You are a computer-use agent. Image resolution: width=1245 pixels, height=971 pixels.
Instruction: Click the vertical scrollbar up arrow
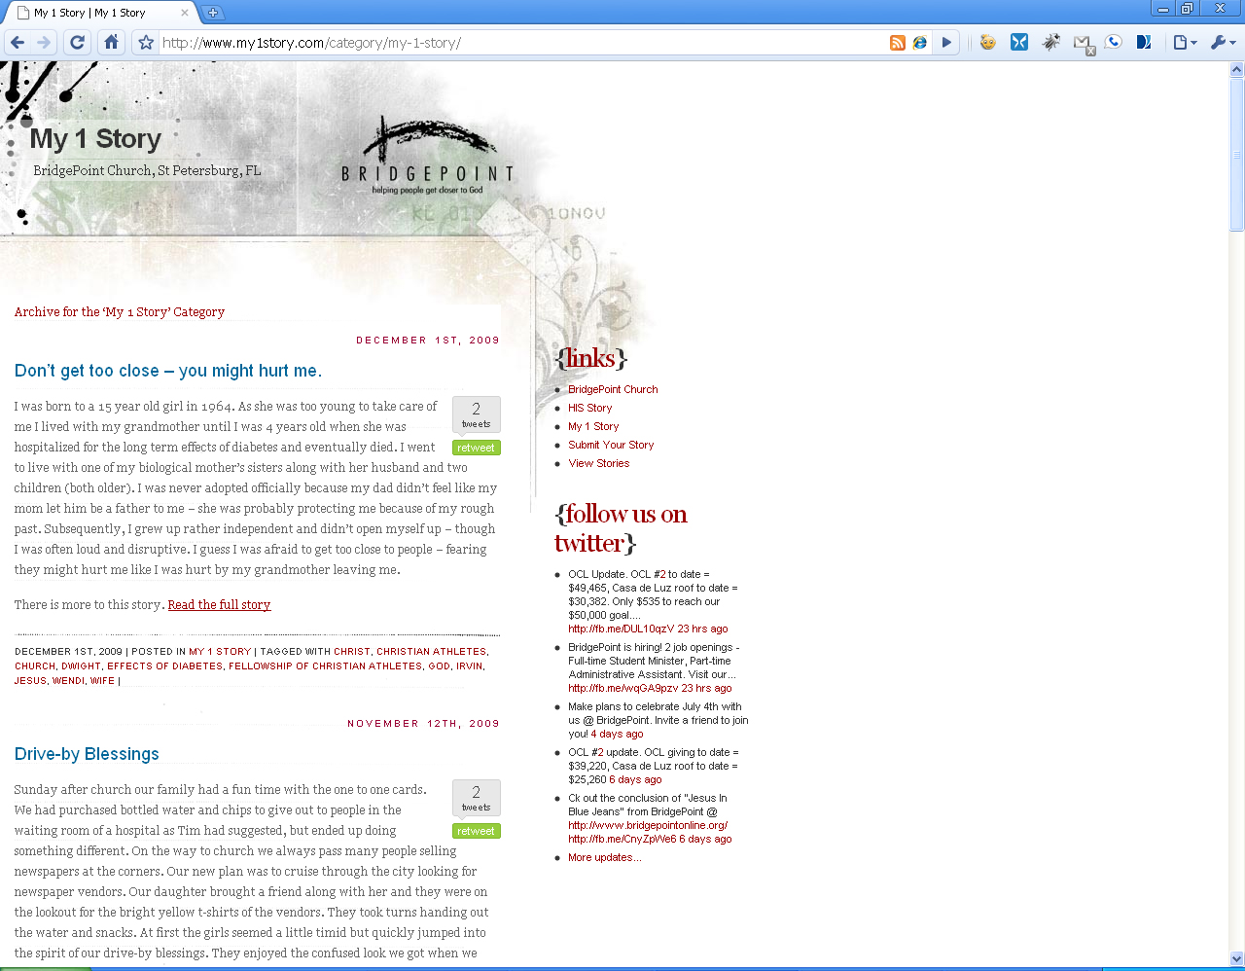pyautogui.click(x=1236, y=69)
